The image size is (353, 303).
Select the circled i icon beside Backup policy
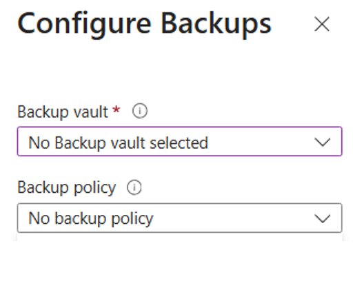[134, 187]
